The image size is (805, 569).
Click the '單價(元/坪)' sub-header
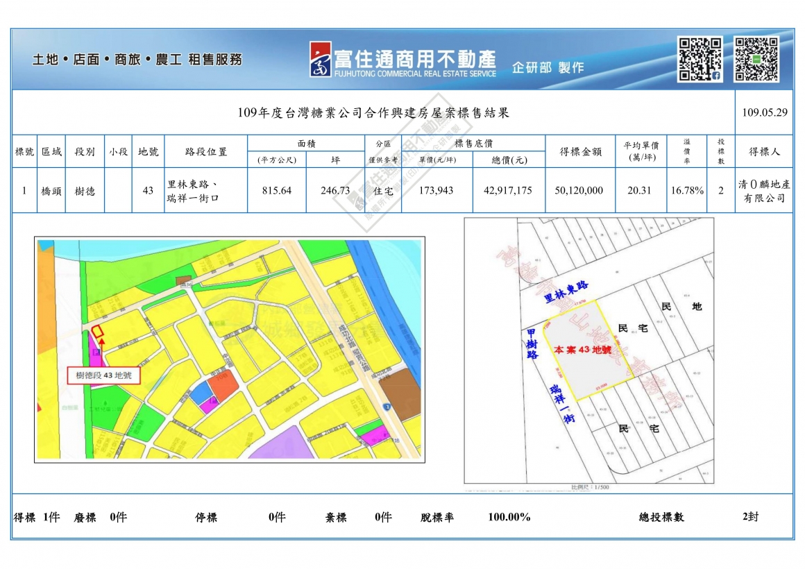[x=437, y=160]
